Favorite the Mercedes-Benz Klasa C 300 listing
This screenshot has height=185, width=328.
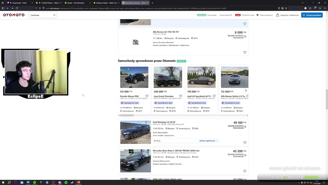point(245,171)
